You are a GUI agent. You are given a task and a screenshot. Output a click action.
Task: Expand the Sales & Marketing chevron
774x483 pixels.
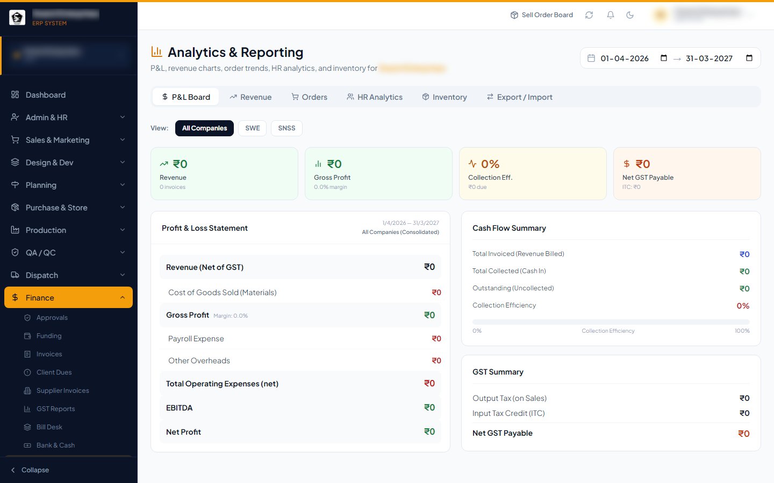pyautogui.click(x=123, y=140)
